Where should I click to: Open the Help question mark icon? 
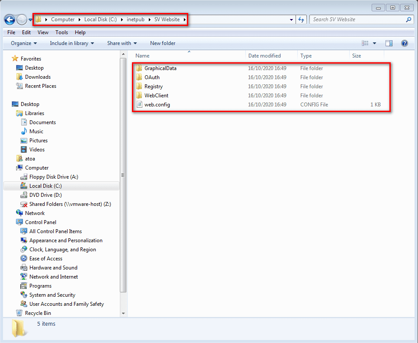(x=405, y=43)
